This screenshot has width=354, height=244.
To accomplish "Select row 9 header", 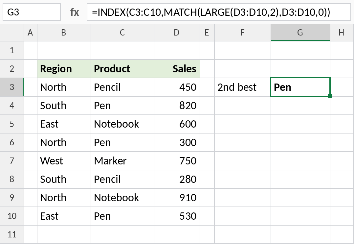I will (x=12, y=198).
